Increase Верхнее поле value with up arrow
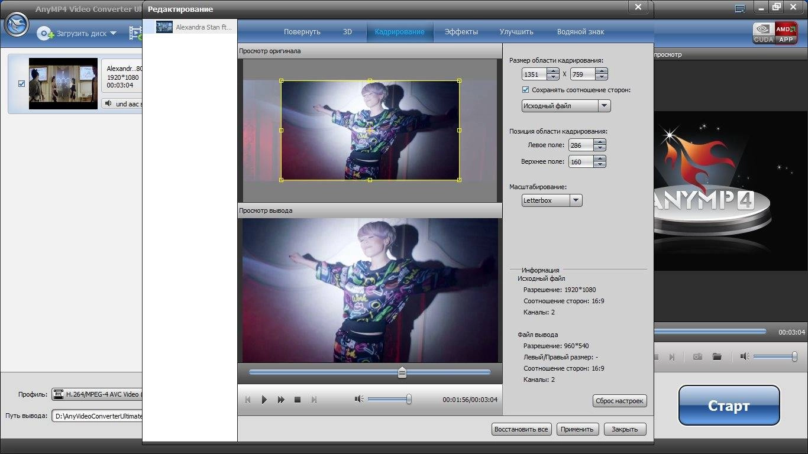The height and width of the screenshot is (454, 808). (x=600, y=158)
